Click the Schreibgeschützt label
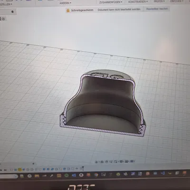 click(82, 10)
